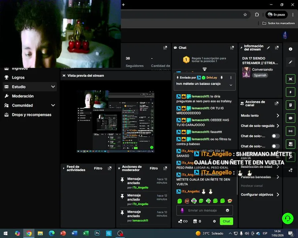Open the Windows Start menu
Image resolution: width=298 pixels, height=238 pixels.
click(6, 233)
